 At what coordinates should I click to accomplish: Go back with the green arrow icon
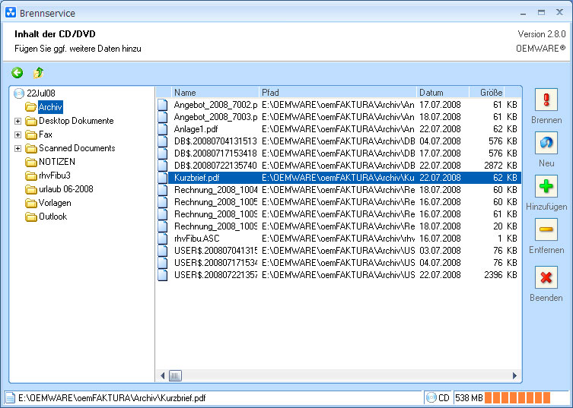[x=18, y=73]
